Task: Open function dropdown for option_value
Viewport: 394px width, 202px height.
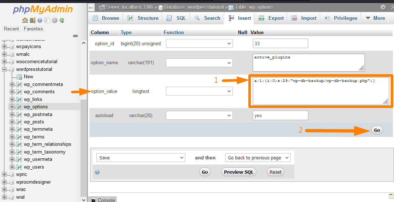Action: [199, 91]
